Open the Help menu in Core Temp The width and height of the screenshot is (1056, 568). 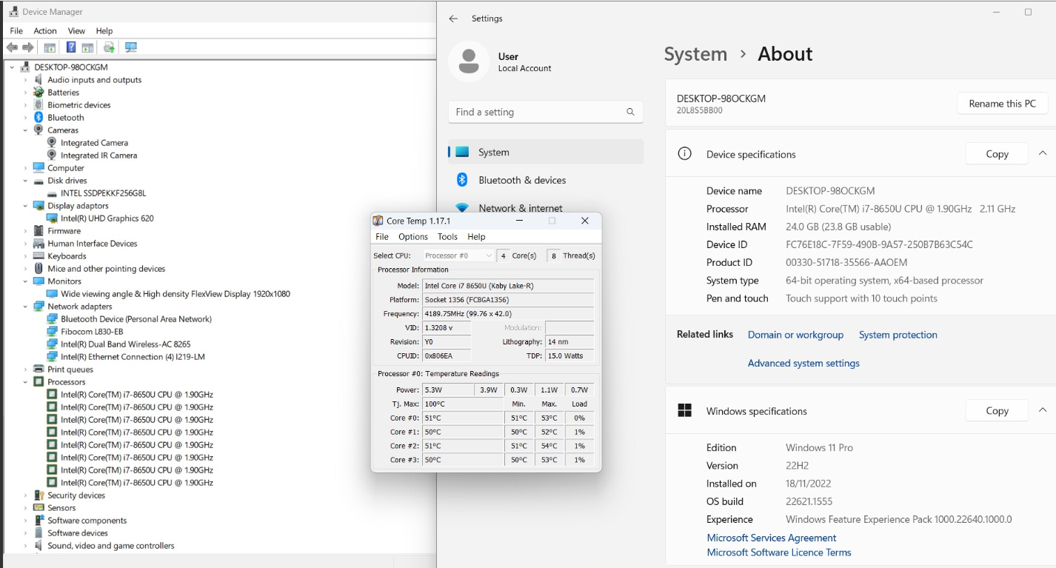[x=476, y=236]
